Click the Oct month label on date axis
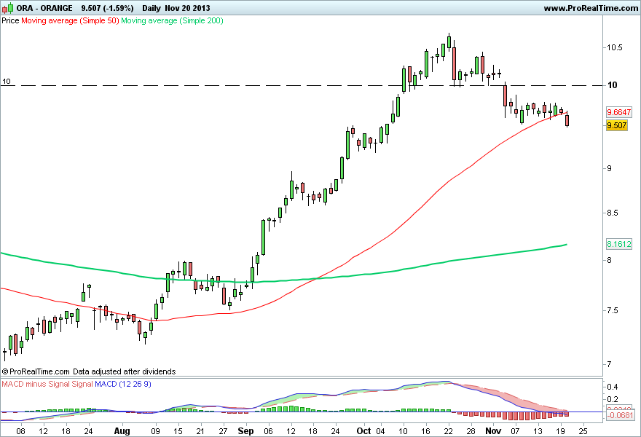This screenshot has width=641, height=437. 363,431
